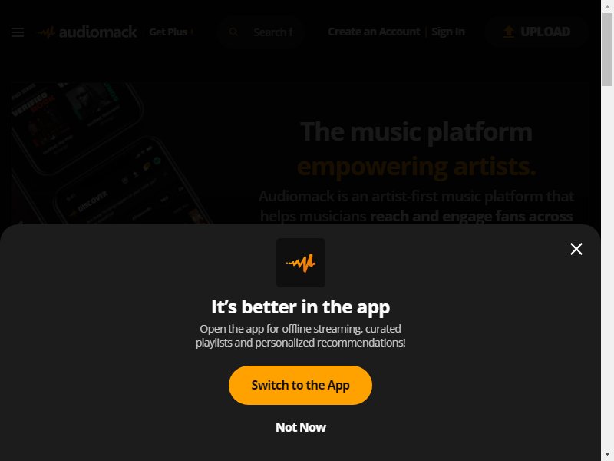Choose Not Now in the app prompt

(301, 427)
